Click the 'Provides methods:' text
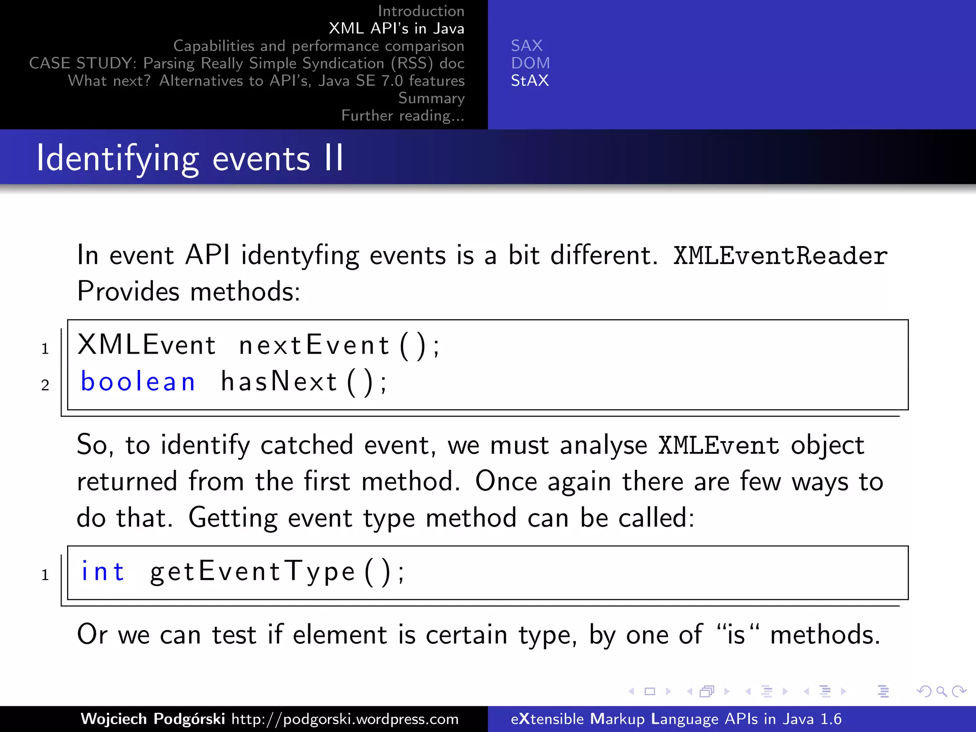 [189, 291]
